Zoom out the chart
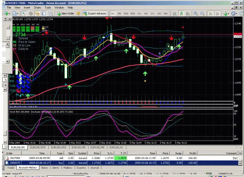The width and height of the screenshot is (244, 177). 202,14
